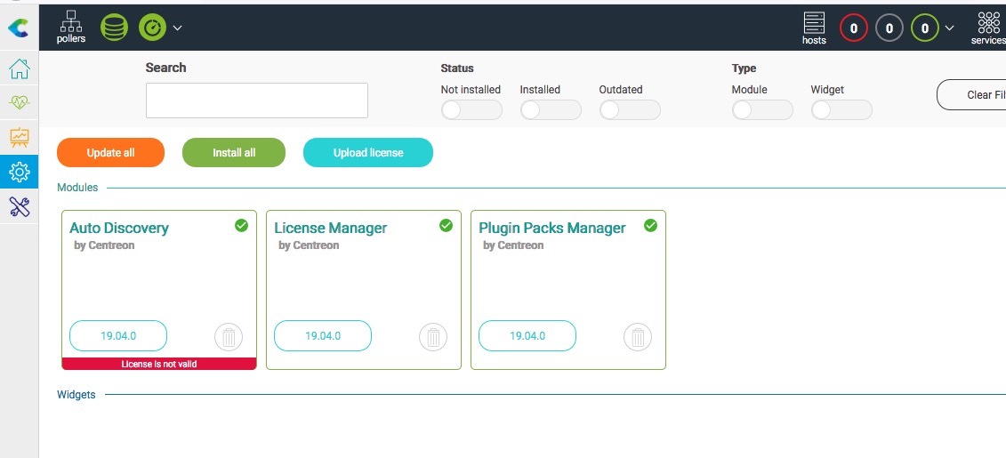Click the trash icon on License Manager
The width and height of the screenshot is (1006, 458).
433,337
